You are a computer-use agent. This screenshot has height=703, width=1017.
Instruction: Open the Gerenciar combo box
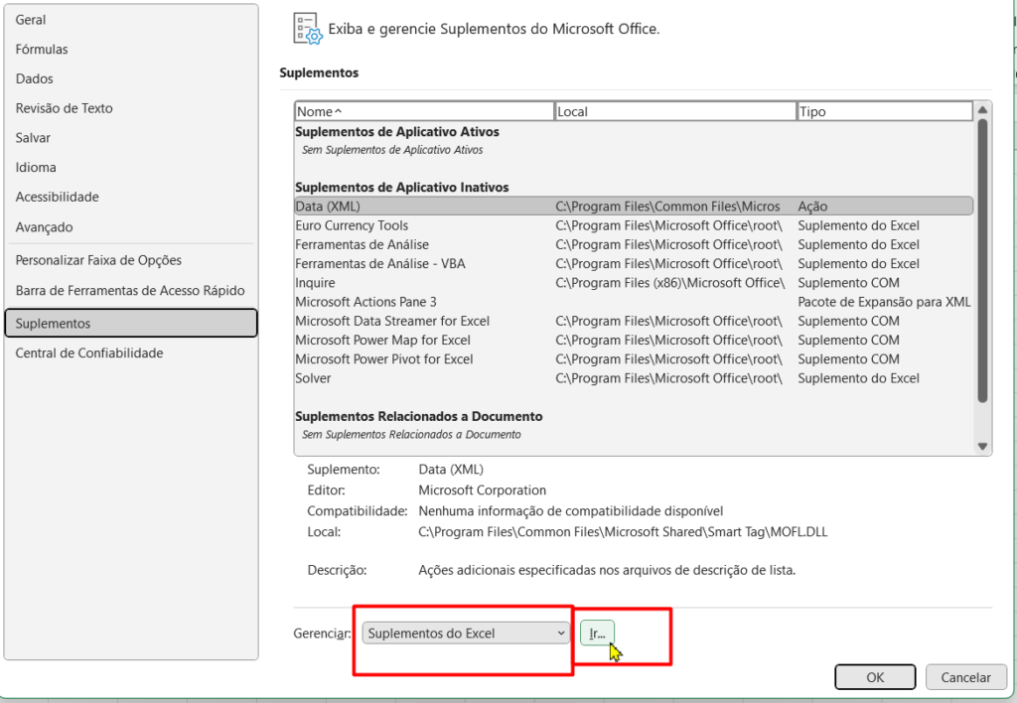coord(464,632)
